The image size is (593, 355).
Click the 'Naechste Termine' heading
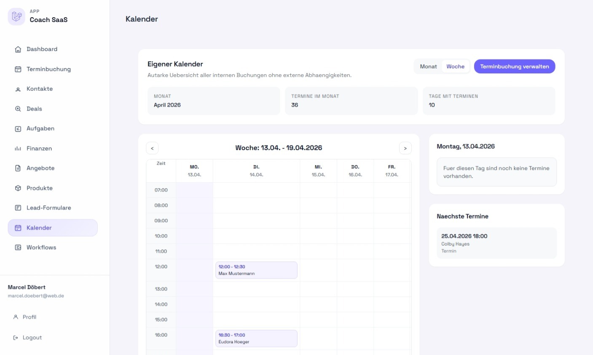pyautogui.click(x=462, y=216)
